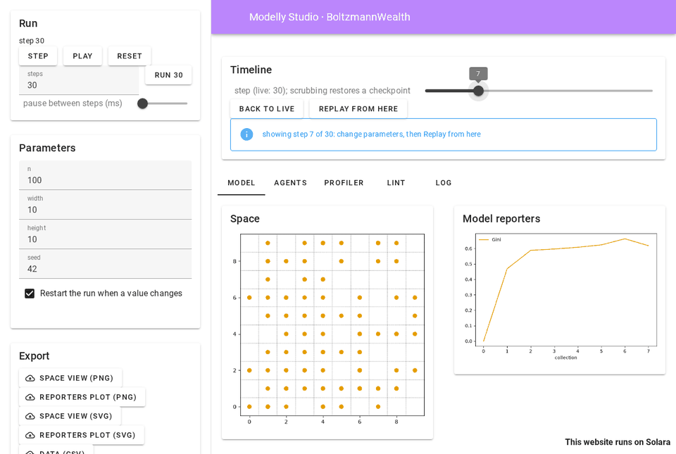Click the blue info icon in the timeline alert

tap(246, 134)
